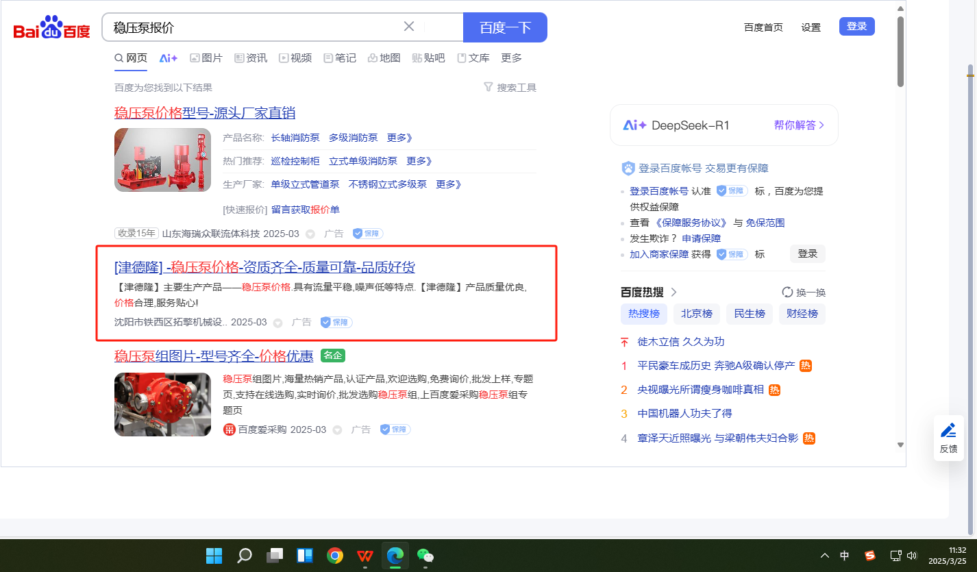Open the 搜索工具 filter
The image size is (977, 572).
pos(510,88)
